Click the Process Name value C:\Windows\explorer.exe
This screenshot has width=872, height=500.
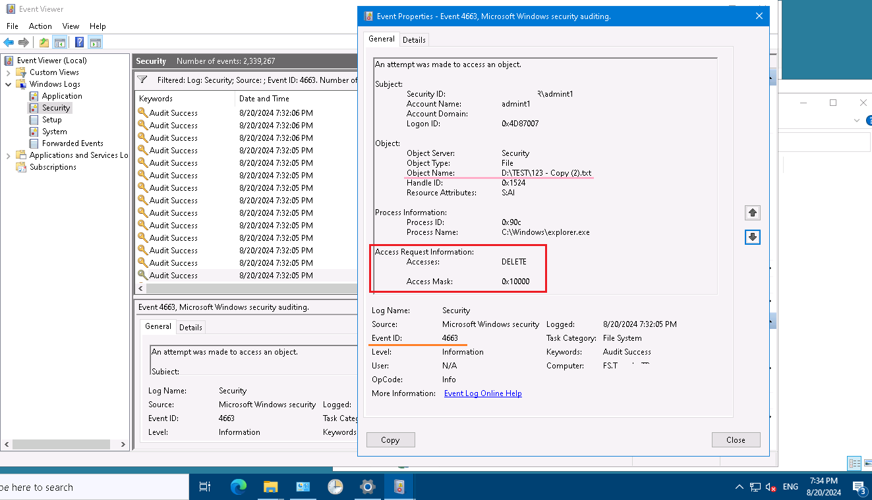tap(546, 232)
